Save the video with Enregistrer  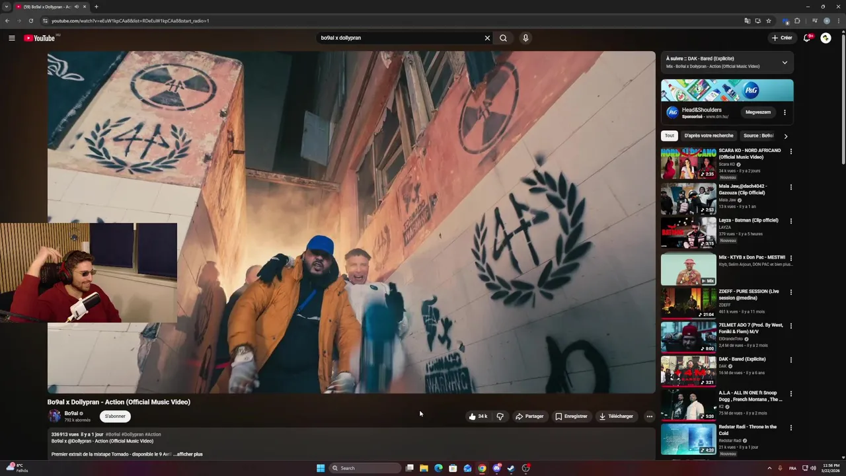click(x=571, y=416)
